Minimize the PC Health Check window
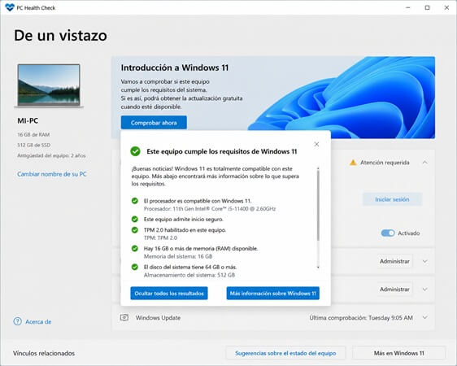Viewport: 457px width, 366px height. (408, 7)
